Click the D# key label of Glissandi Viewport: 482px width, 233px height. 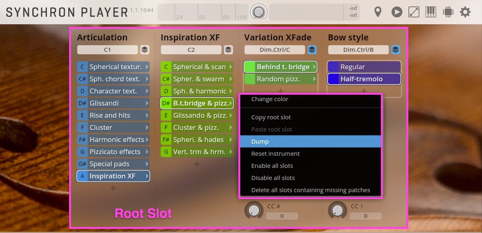[82, 103]
